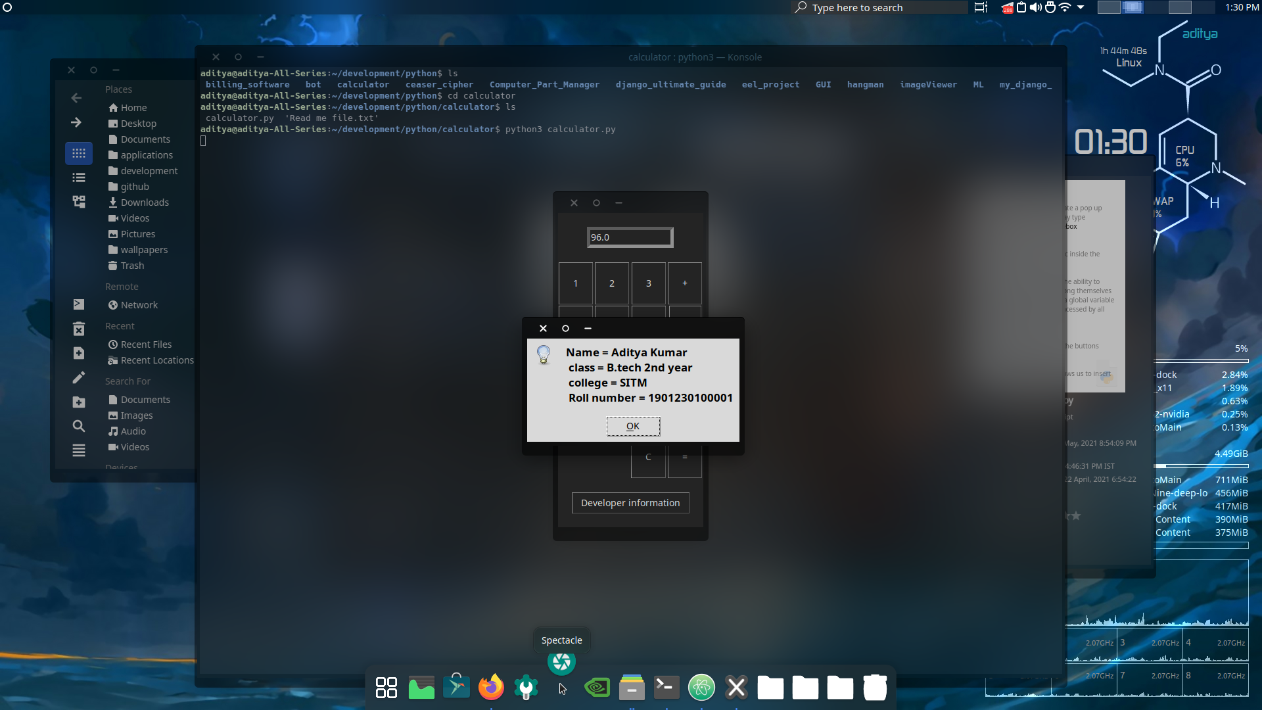Open the system monitor dock icon
This screenshot has height=710, width=1262.
pyautogui.click(x=421, y=688)
